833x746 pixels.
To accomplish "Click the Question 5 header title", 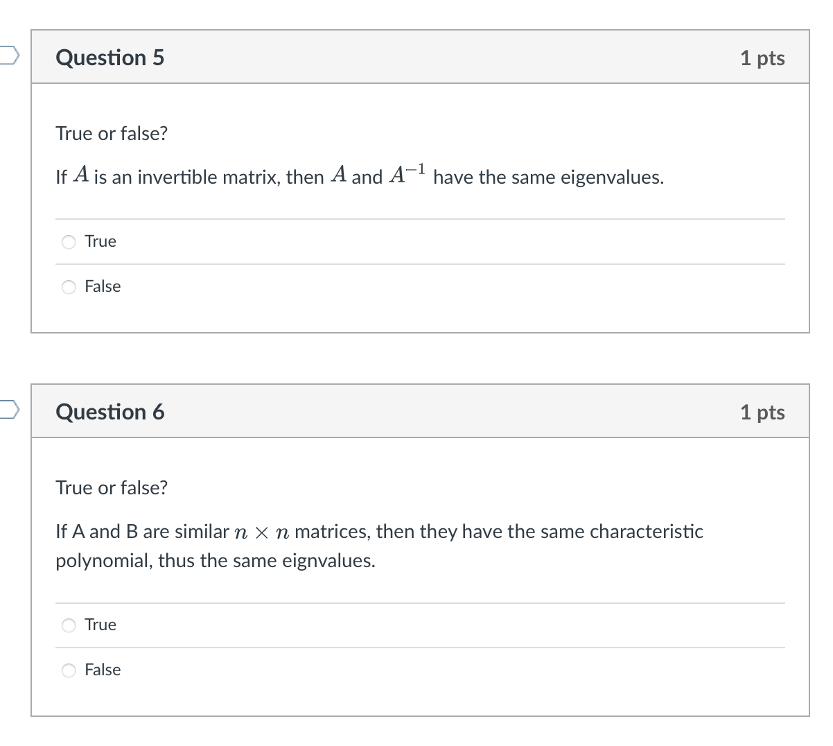I will (x=109, y=58).
